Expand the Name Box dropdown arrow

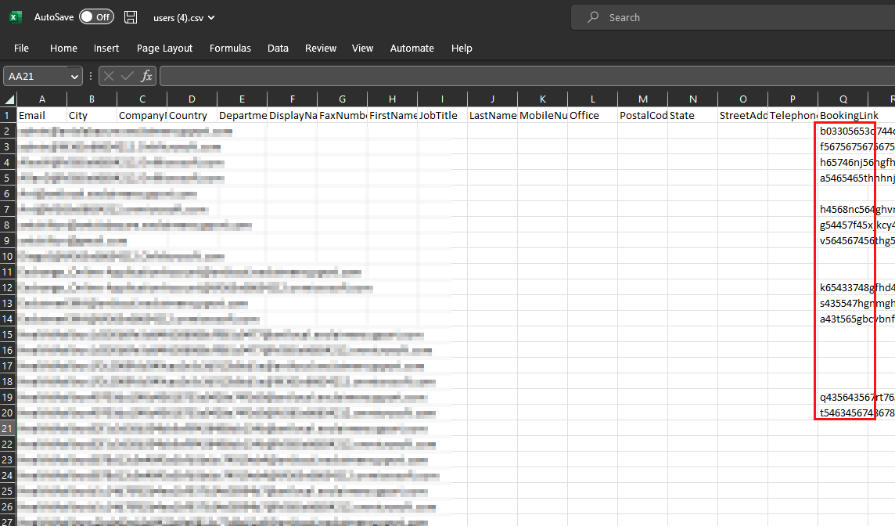pyautogui.click(x=74, y=77)
